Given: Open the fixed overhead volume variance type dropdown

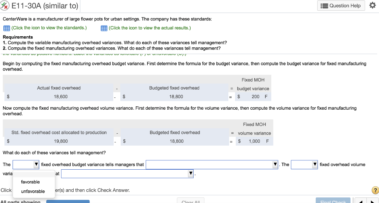Looking at the screenshot, I should click(304, 164).
